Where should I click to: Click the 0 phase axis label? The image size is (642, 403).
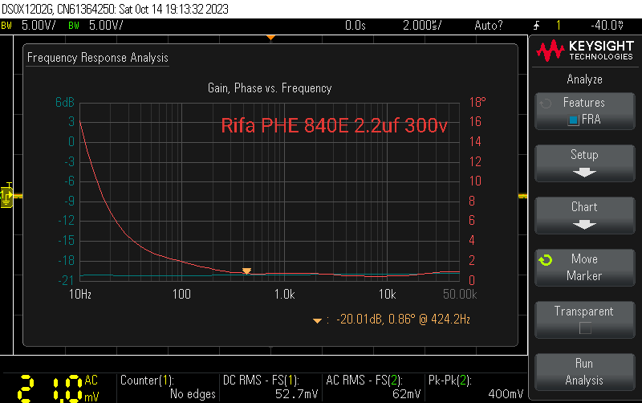472,280
